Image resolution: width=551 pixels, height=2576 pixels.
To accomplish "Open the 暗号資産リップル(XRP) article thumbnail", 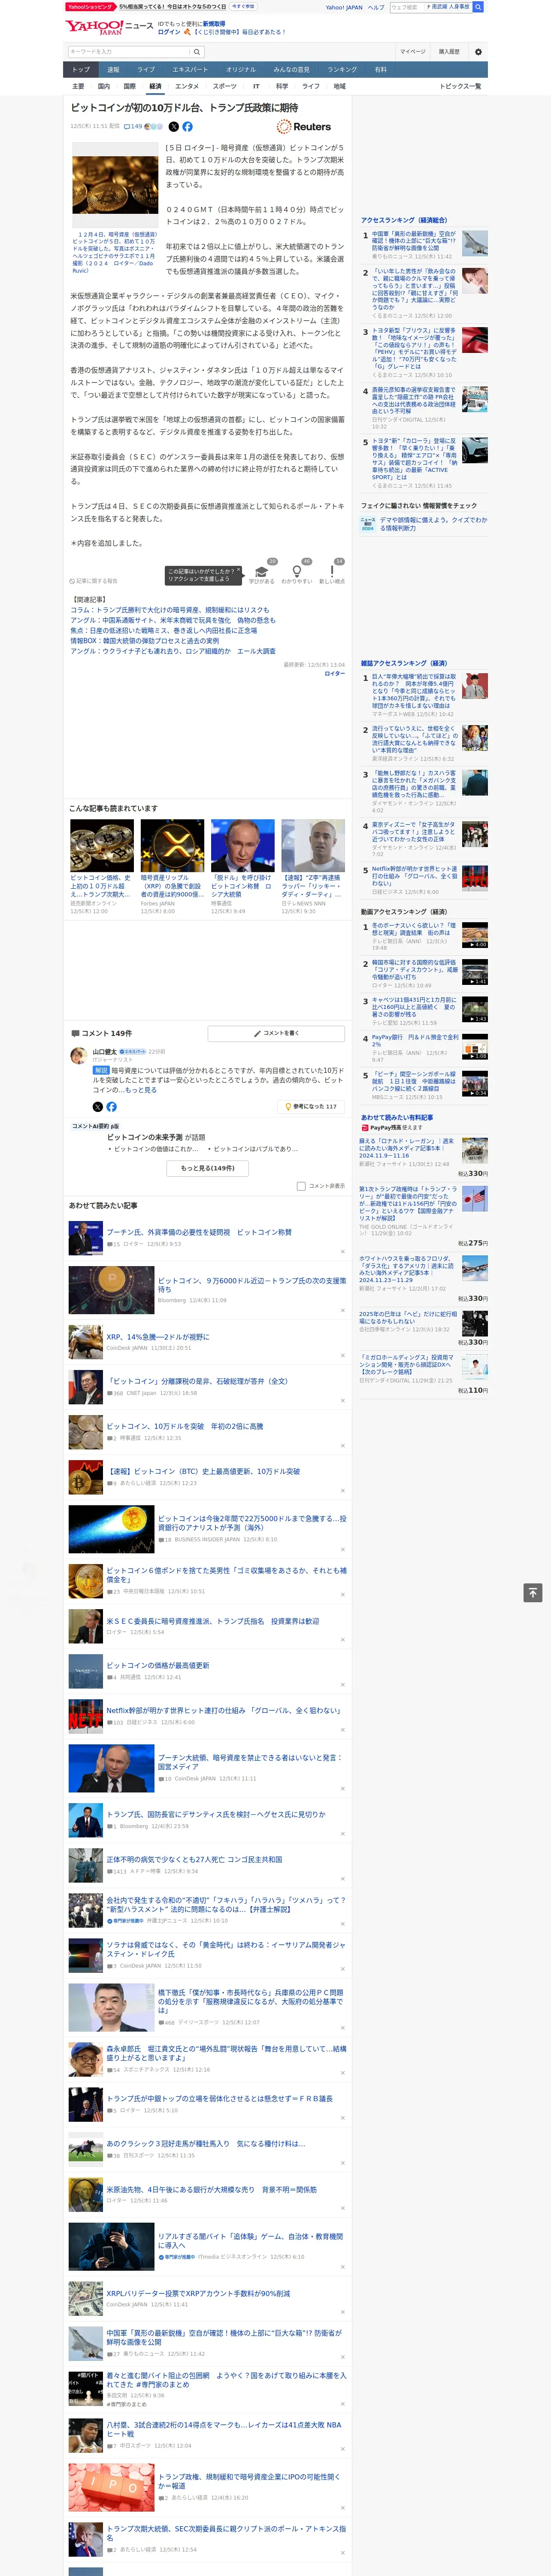I will 172,846.
